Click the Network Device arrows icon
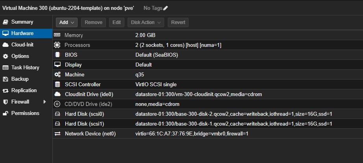The height and width of the screenshot is (163, 363). pos(57,134)
